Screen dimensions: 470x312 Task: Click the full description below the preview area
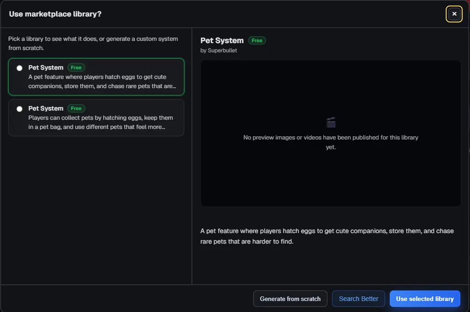click(327, 236)
